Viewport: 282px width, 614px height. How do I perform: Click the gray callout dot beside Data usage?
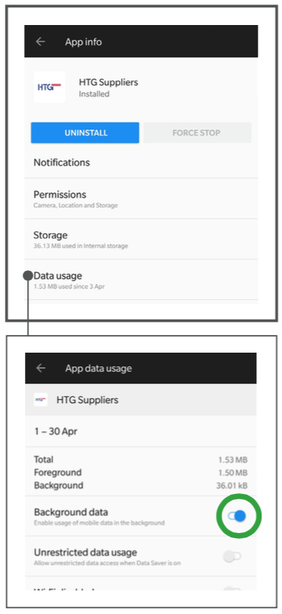[x=28, y=275]
